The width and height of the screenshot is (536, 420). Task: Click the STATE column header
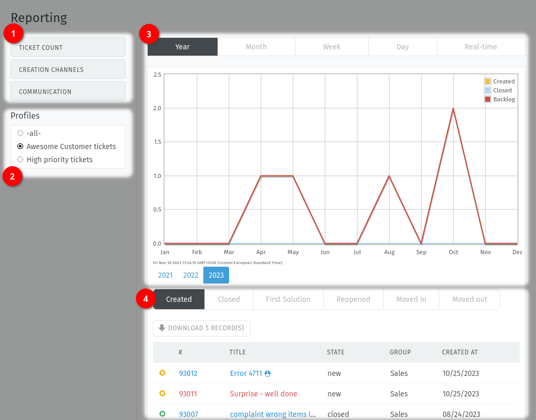(x=336, y=352)
